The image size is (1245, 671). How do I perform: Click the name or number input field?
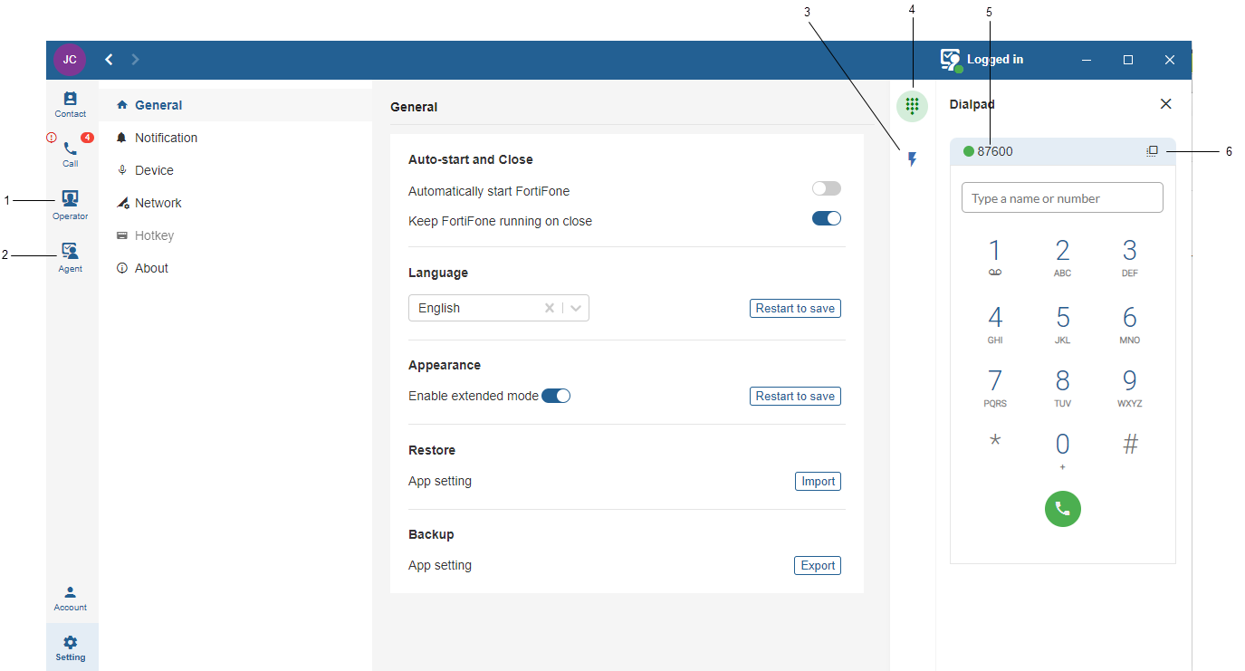[x=1061, y=197]
